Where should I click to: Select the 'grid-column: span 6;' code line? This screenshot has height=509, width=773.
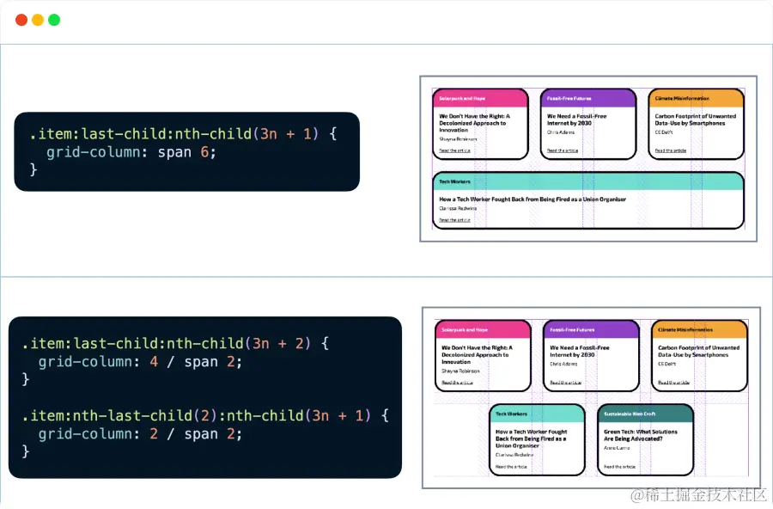[131, 152]
